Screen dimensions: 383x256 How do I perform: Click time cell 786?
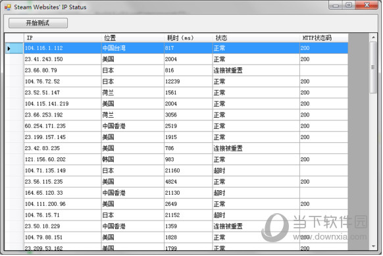pos(188,149)
